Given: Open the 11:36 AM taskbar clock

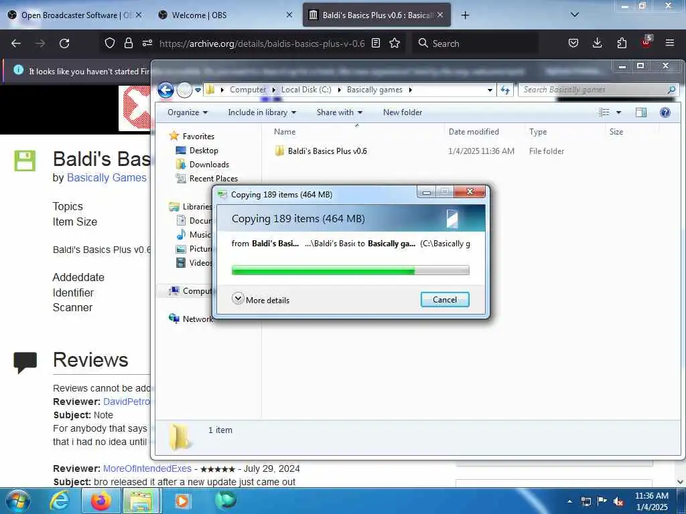Looking at the screenshot, I should tap(651, 501).
